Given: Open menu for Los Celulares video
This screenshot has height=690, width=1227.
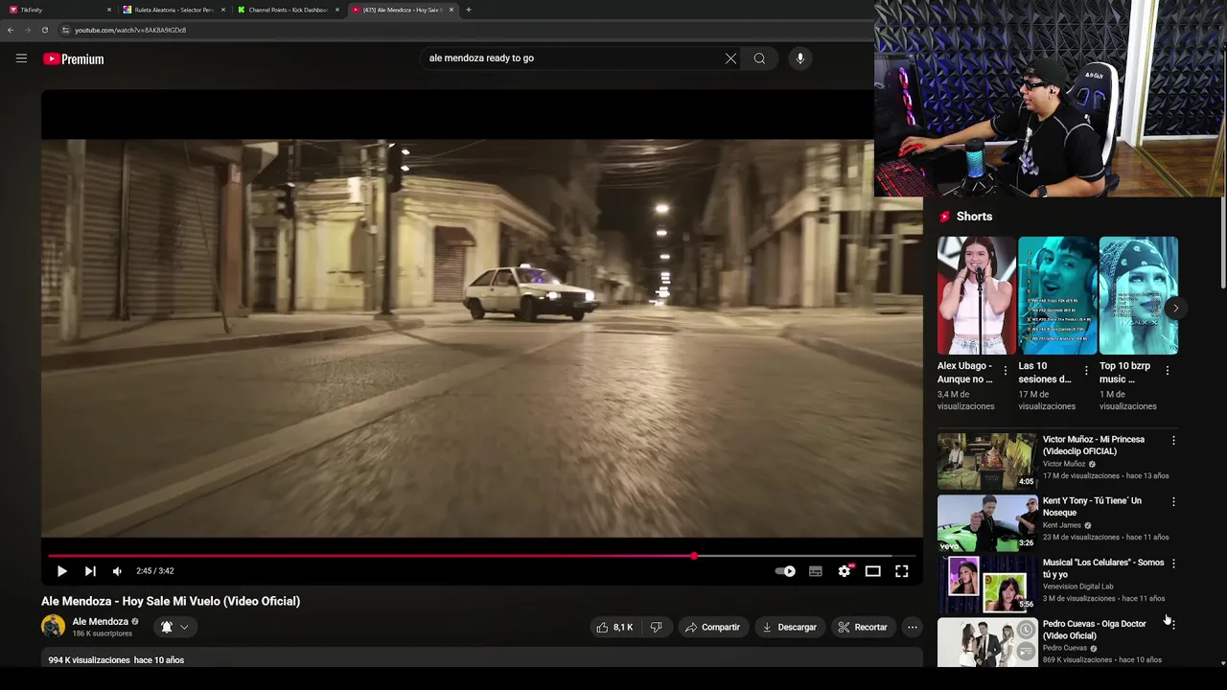Looking at the screenshot, I should tap(1173, 563).
